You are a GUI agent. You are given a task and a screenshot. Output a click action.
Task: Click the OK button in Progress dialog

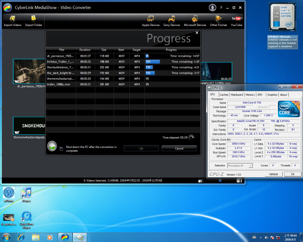[x=141, y=148]
